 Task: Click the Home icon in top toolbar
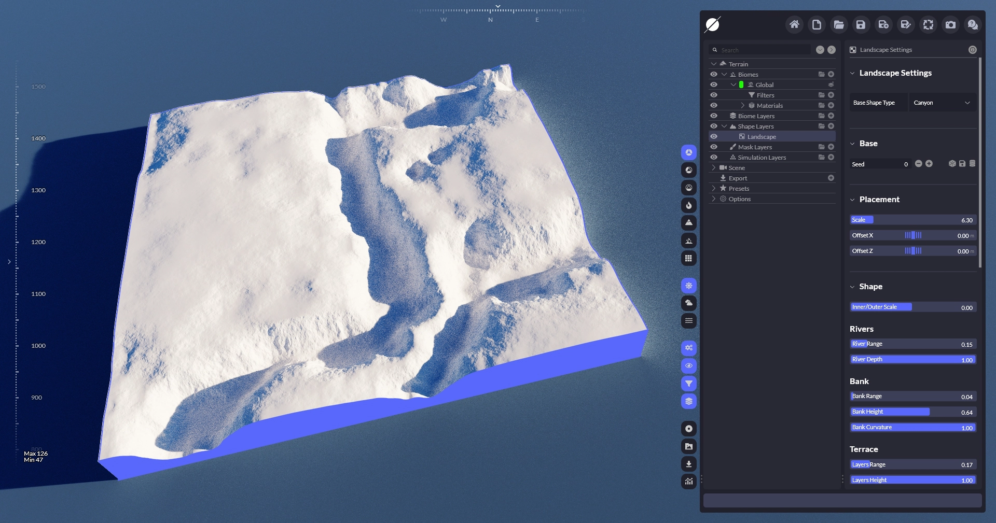(x=794, y=24)
